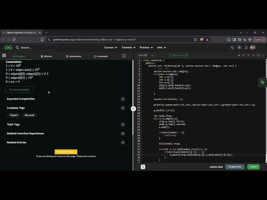Open the C++ (17) language dropdown
This screenshot has width=267, height=200.
146,55
